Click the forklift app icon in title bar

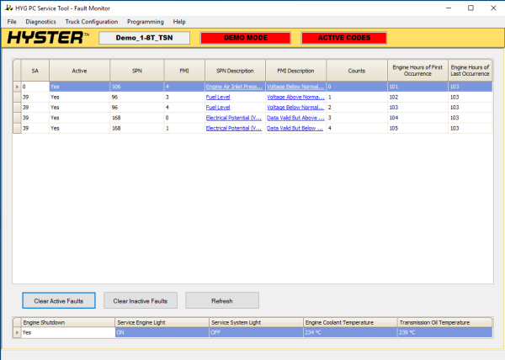[x=9, y=8]
